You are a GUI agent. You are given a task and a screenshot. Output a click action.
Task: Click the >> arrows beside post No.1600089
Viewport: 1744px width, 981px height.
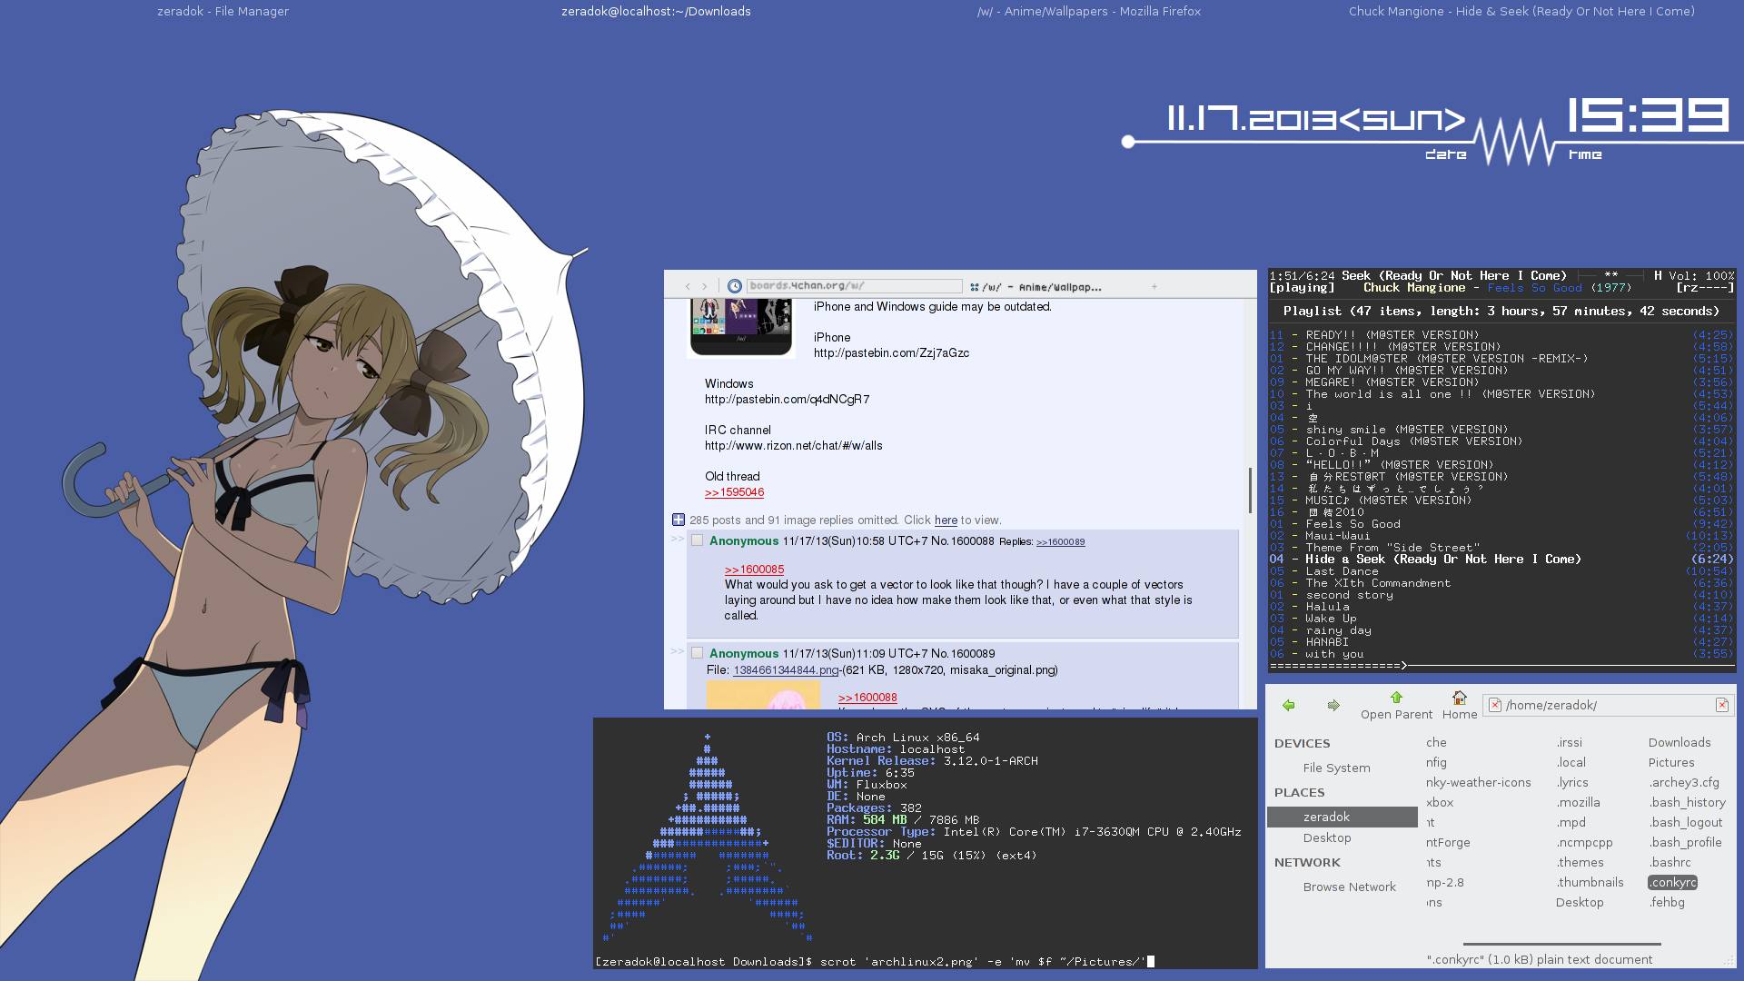677,651
